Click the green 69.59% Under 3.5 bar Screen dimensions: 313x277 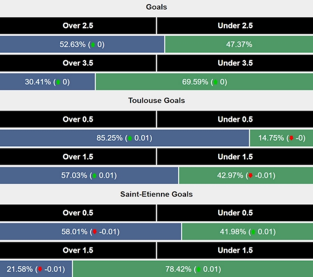(x=204, y=82)
